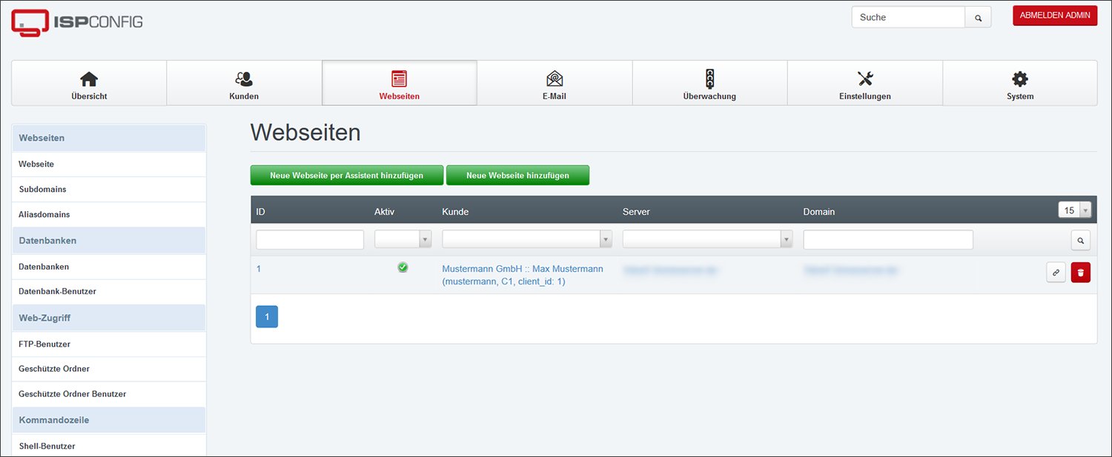Toggle the green Aktiv checkmark status
This screenshot has width=1112, height=457.
(403, 267)
